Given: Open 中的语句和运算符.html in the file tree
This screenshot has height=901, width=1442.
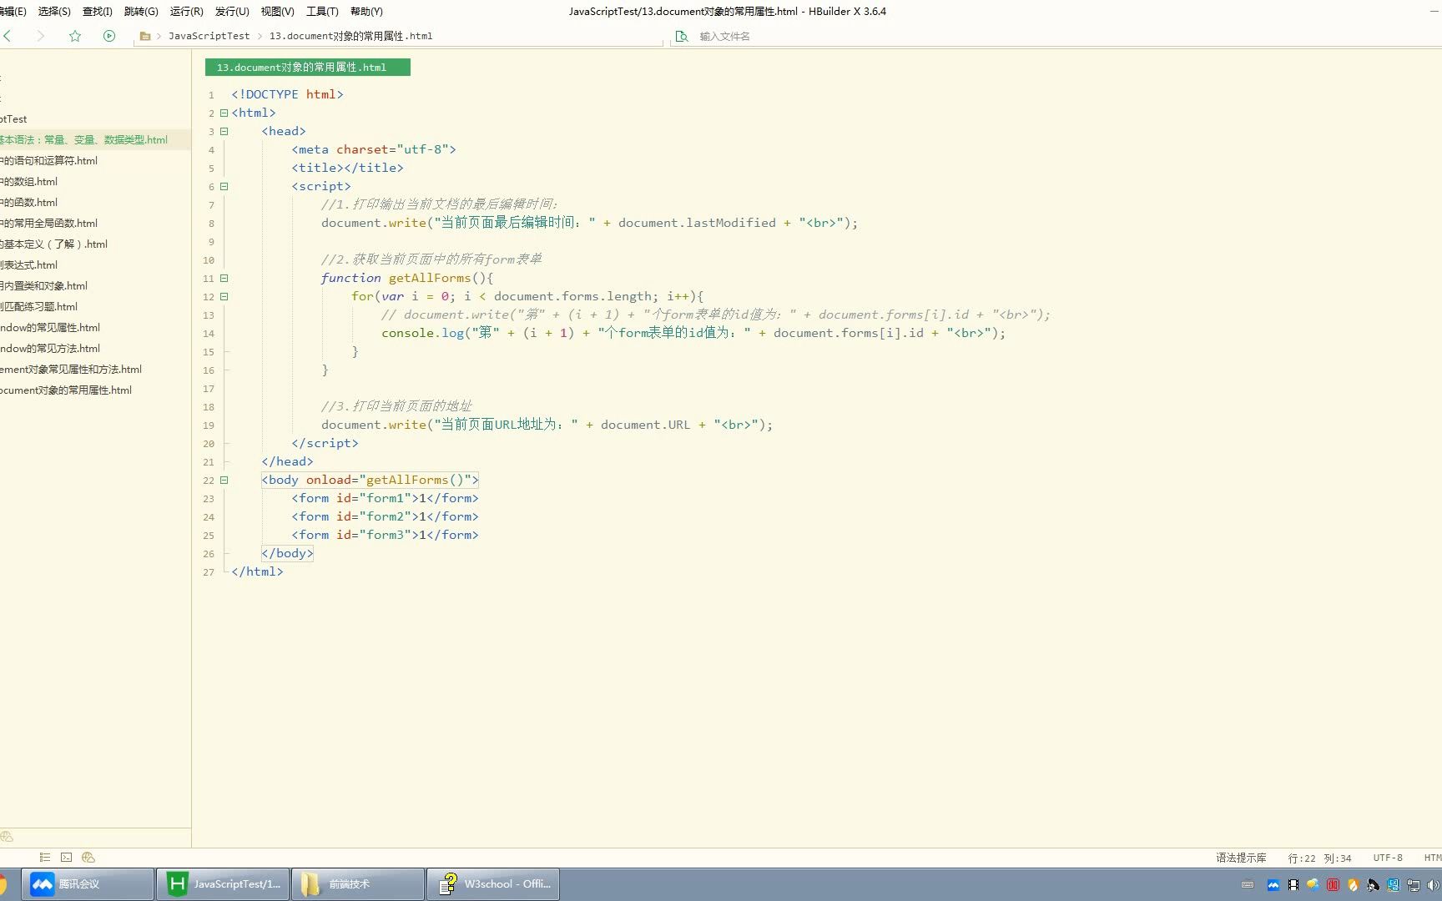Looking at the screenshot, I should pyautogui.click(x=48, y=161).
